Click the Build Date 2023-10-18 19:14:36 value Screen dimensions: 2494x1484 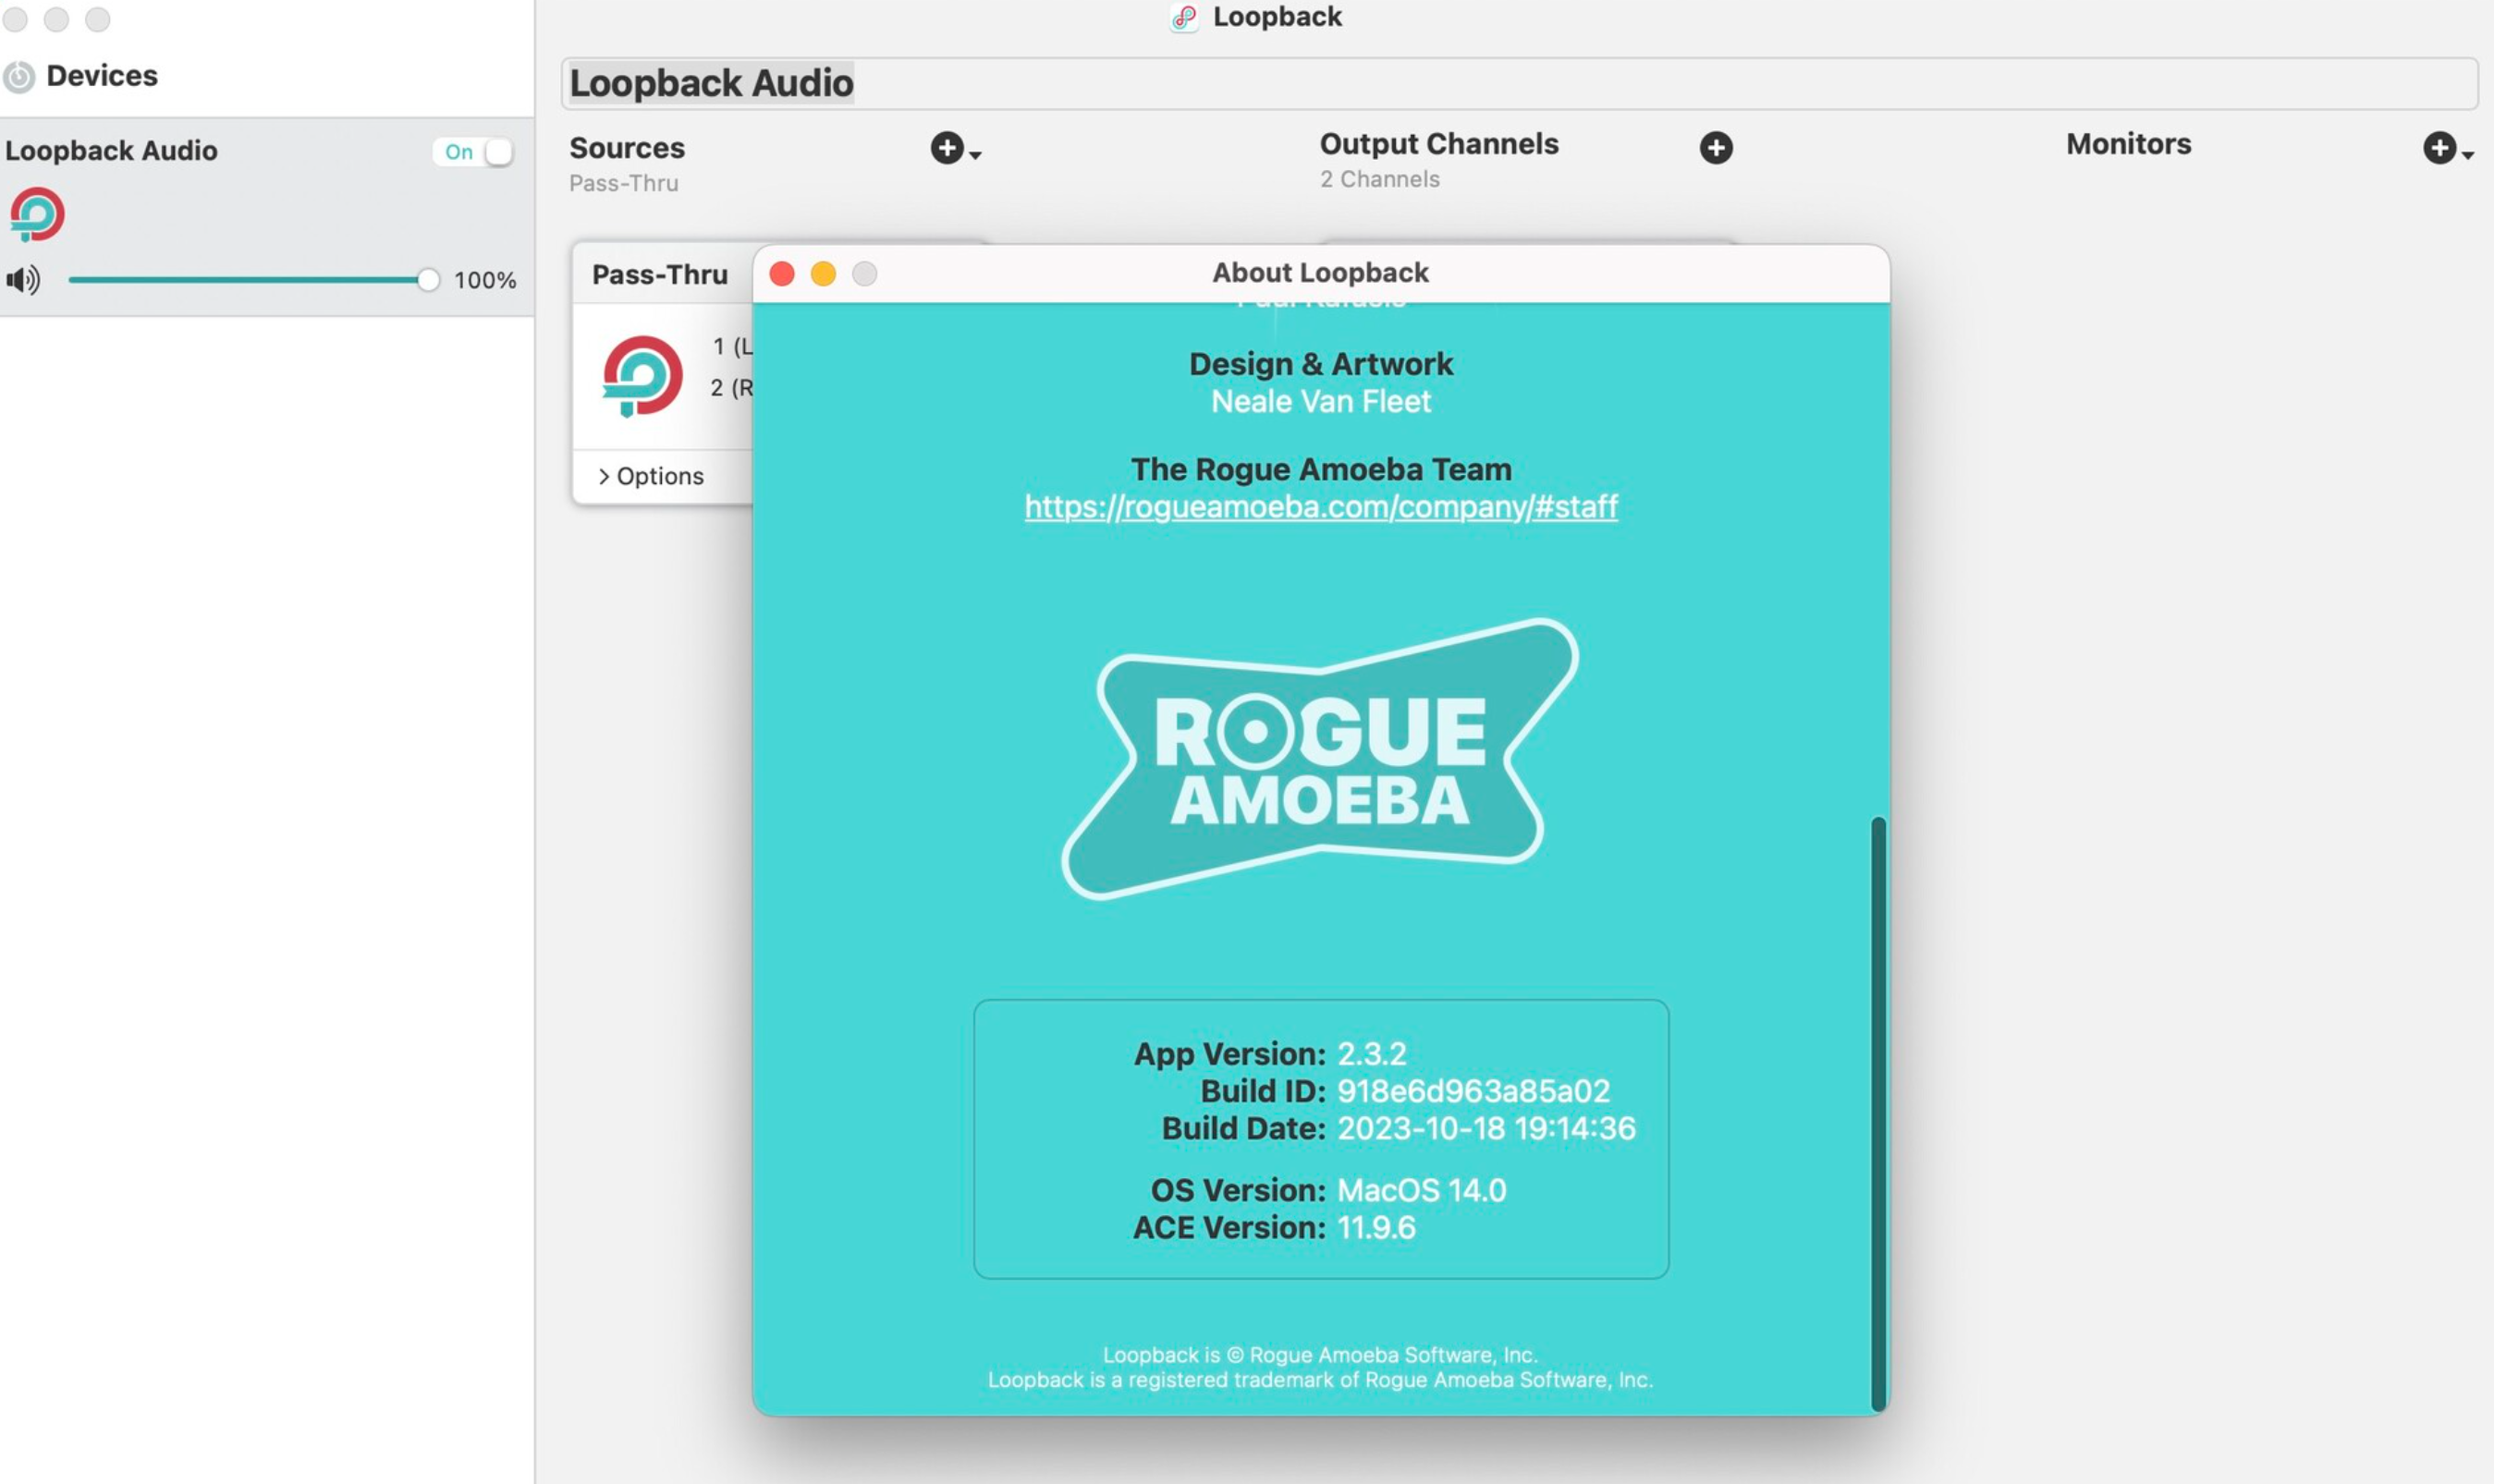[x=1486, y=1128]
